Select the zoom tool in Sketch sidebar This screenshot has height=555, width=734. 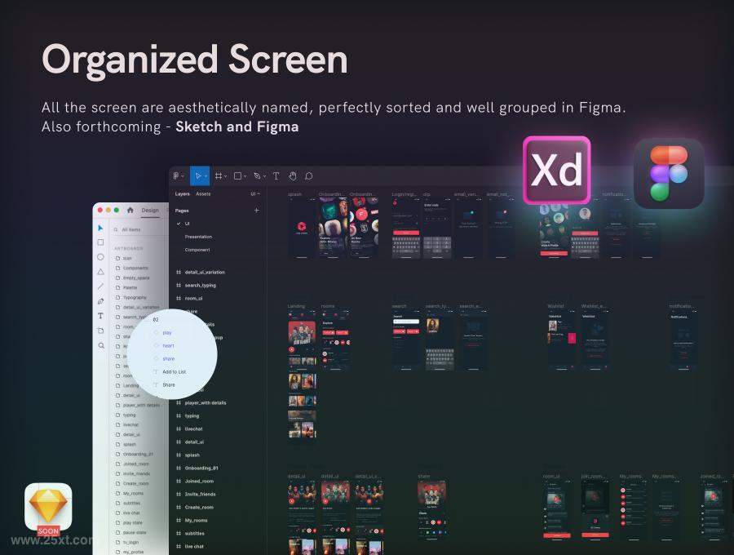101,345
